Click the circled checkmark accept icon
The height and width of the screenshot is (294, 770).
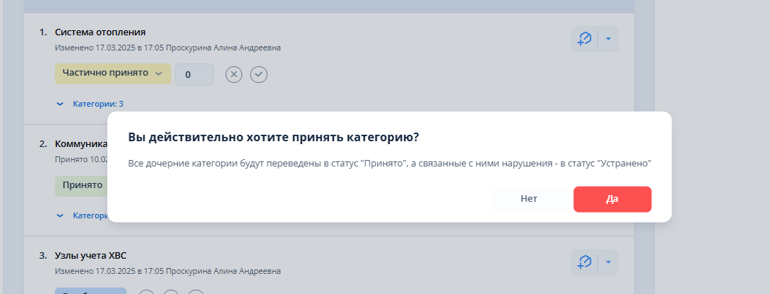pyautogui.click(x=259, y=74)
